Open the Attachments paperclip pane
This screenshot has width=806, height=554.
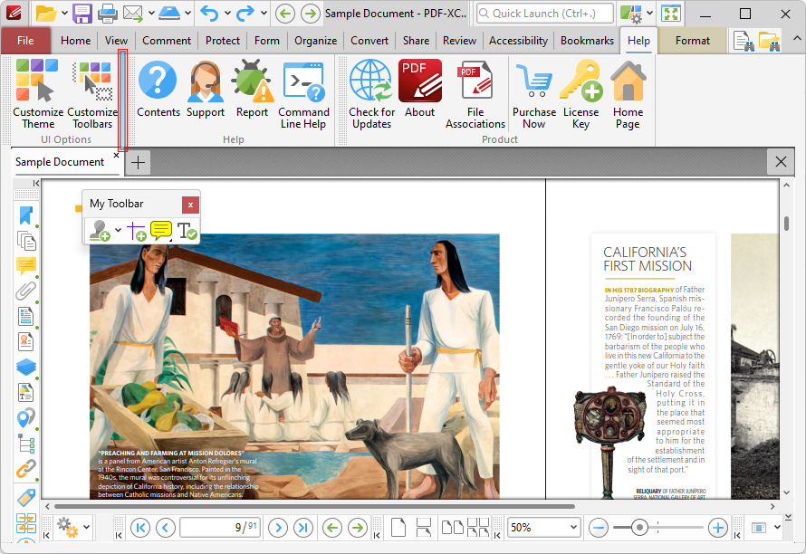click(25, 291)
